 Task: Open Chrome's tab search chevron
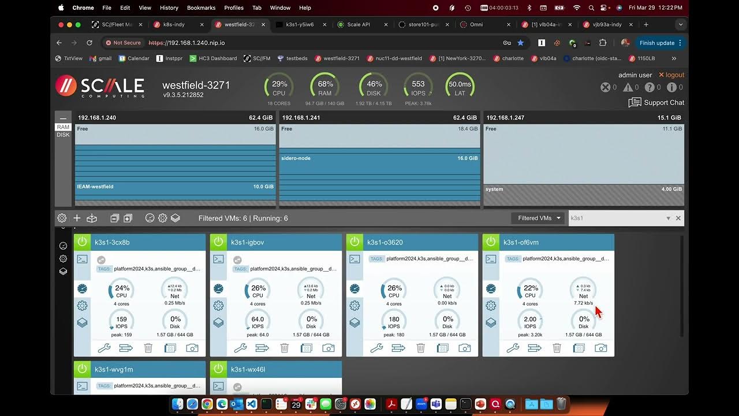pos(681,25)
